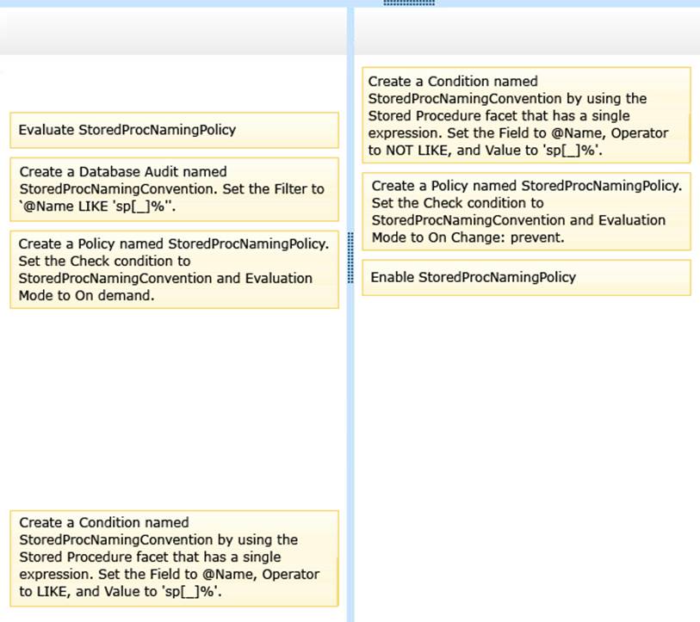Click the vertical blue divider bar between panes
Screen dimensions: 700x622
(x=350, y=430)
